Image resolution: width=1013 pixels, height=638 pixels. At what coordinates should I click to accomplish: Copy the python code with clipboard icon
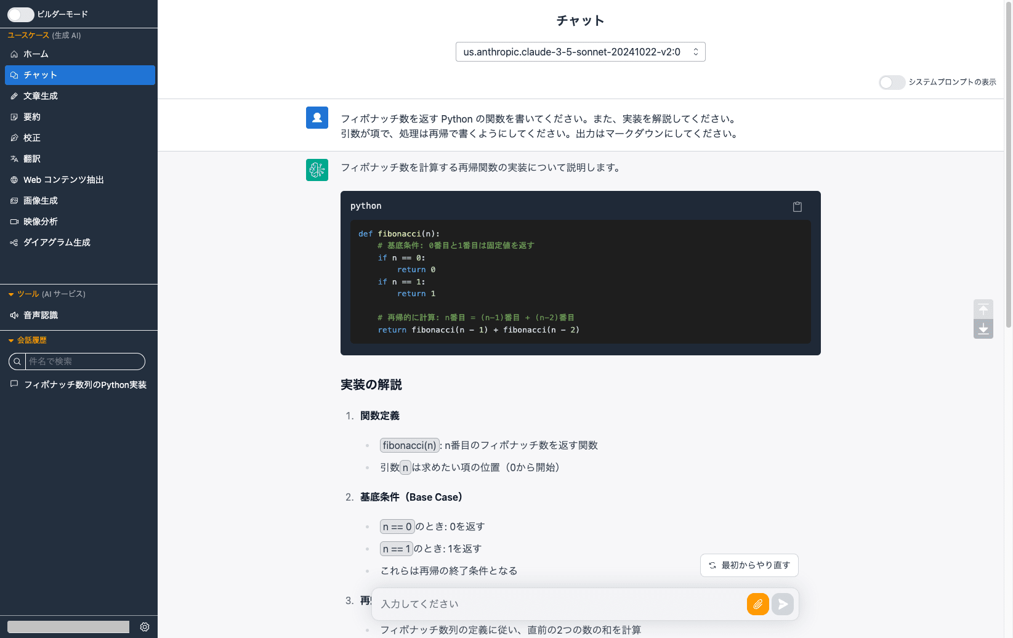click(797, 207)
